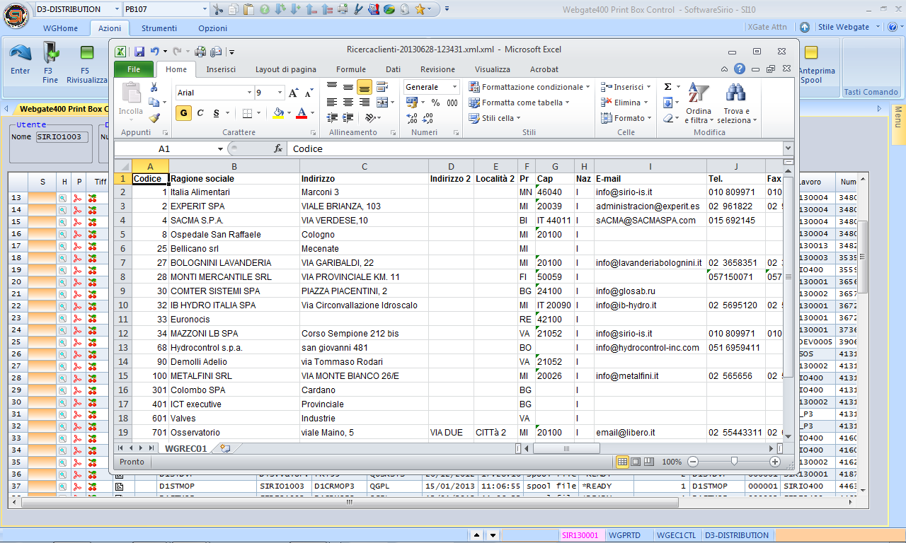Switch to Formule ribbon tab
The width and height of the screenshot is (906, 543).
(x=351, y=69)
